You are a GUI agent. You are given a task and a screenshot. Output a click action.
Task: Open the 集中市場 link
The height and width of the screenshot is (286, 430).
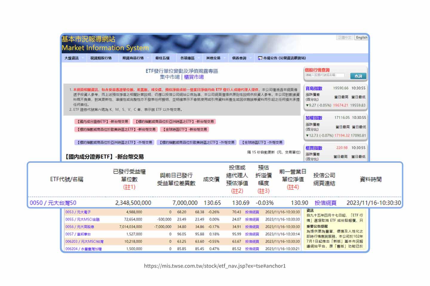(170, 77)
